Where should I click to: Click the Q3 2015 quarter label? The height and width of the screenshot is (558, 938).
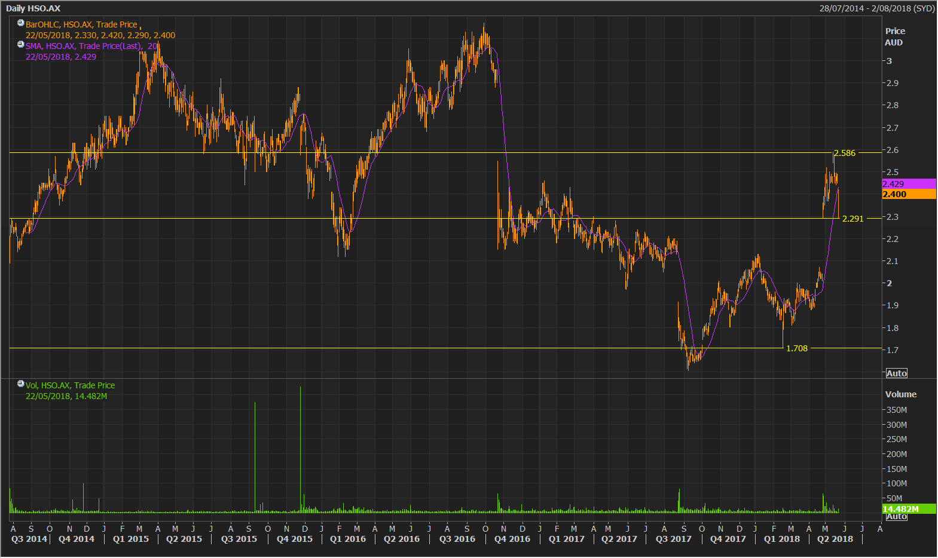pyautogui.click(x=239, y=539)
